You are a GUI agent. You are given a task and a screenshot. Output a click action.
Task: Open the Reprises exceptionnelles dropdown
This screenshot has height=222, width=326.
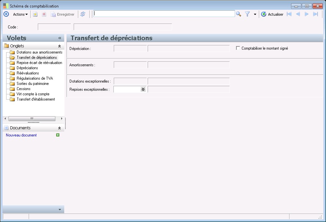point(143,89)
